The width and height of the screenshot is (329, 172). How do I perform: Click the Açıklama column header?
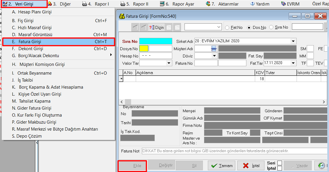[x=195, y=73]
